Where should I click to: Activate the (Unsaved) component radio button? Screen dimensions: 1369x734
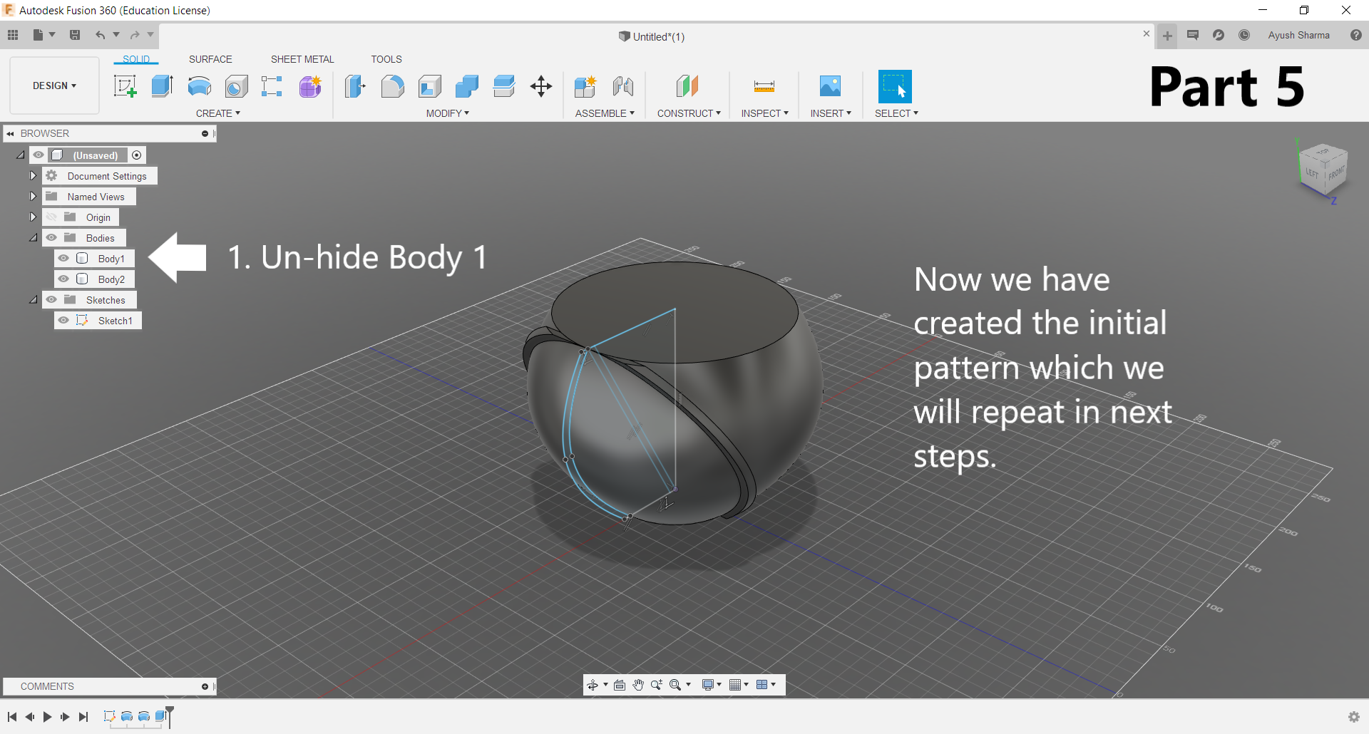137,155
